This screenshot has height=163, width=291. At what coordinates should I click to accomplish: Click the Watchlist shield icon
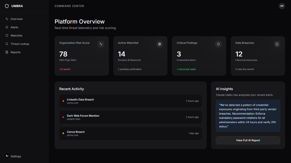(x=7, y=35)
